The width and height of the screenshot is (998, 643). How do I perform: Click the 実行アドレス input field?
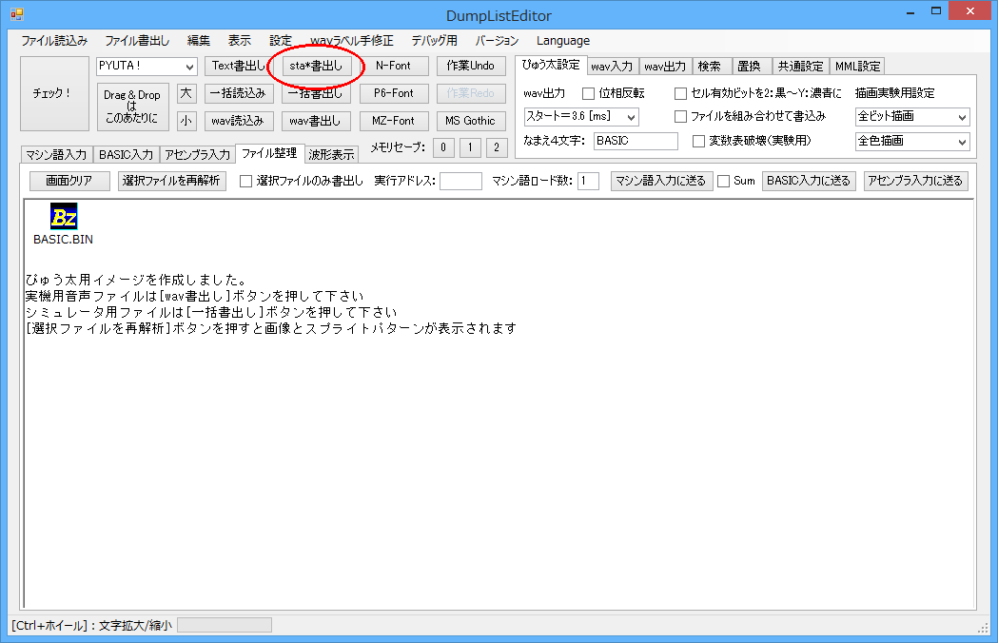(x=460, y=181)
